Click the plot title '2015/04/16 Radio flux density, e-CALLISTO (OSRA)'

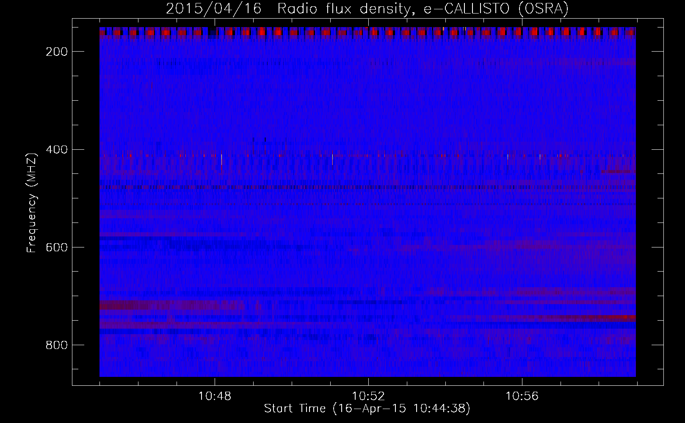pos(367,8)
